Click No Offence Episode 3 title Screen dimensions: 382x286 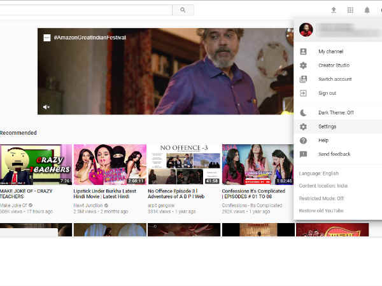(176, 194)
